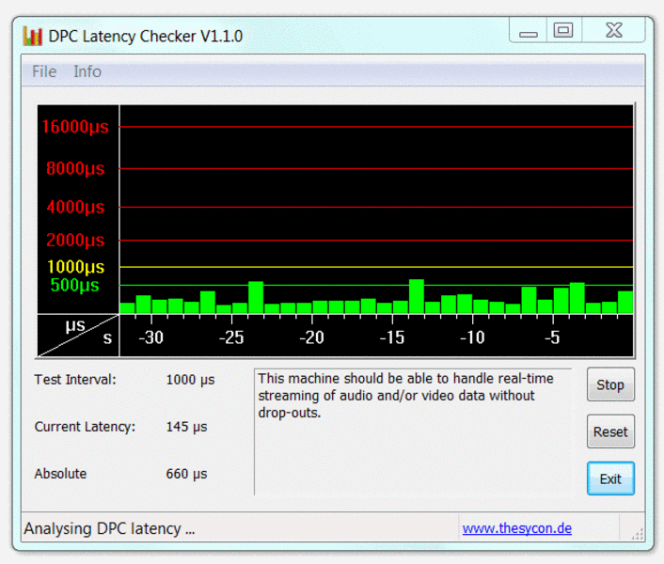
Task: Open the File menu
Action: pos(44,71)
